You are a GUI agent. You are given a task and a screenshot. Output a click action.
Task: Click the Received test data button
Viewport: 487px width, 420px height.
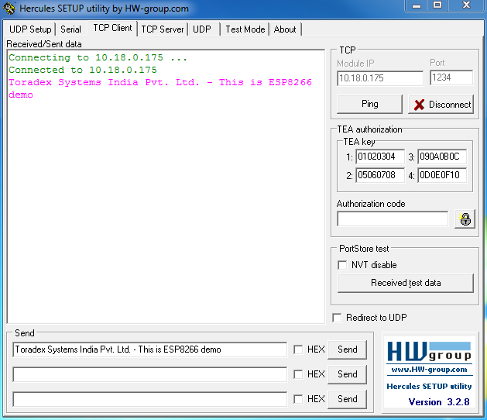(x=406, y=283)
